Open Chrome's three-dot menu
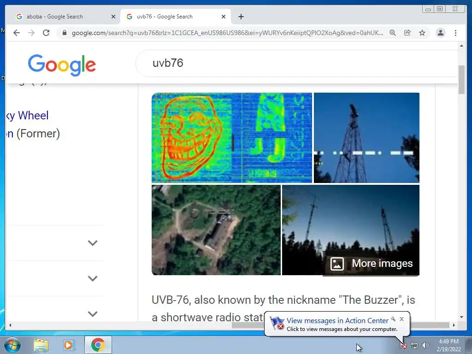This screenshot has width=472, height=354. [x=455, y=33]
